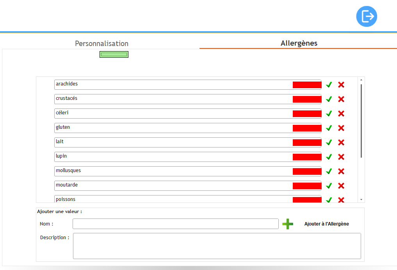The width and height of the screenshot is (397, 270).
Task: Click the scroll down arrow of allergen list
Action: [361, 199]
